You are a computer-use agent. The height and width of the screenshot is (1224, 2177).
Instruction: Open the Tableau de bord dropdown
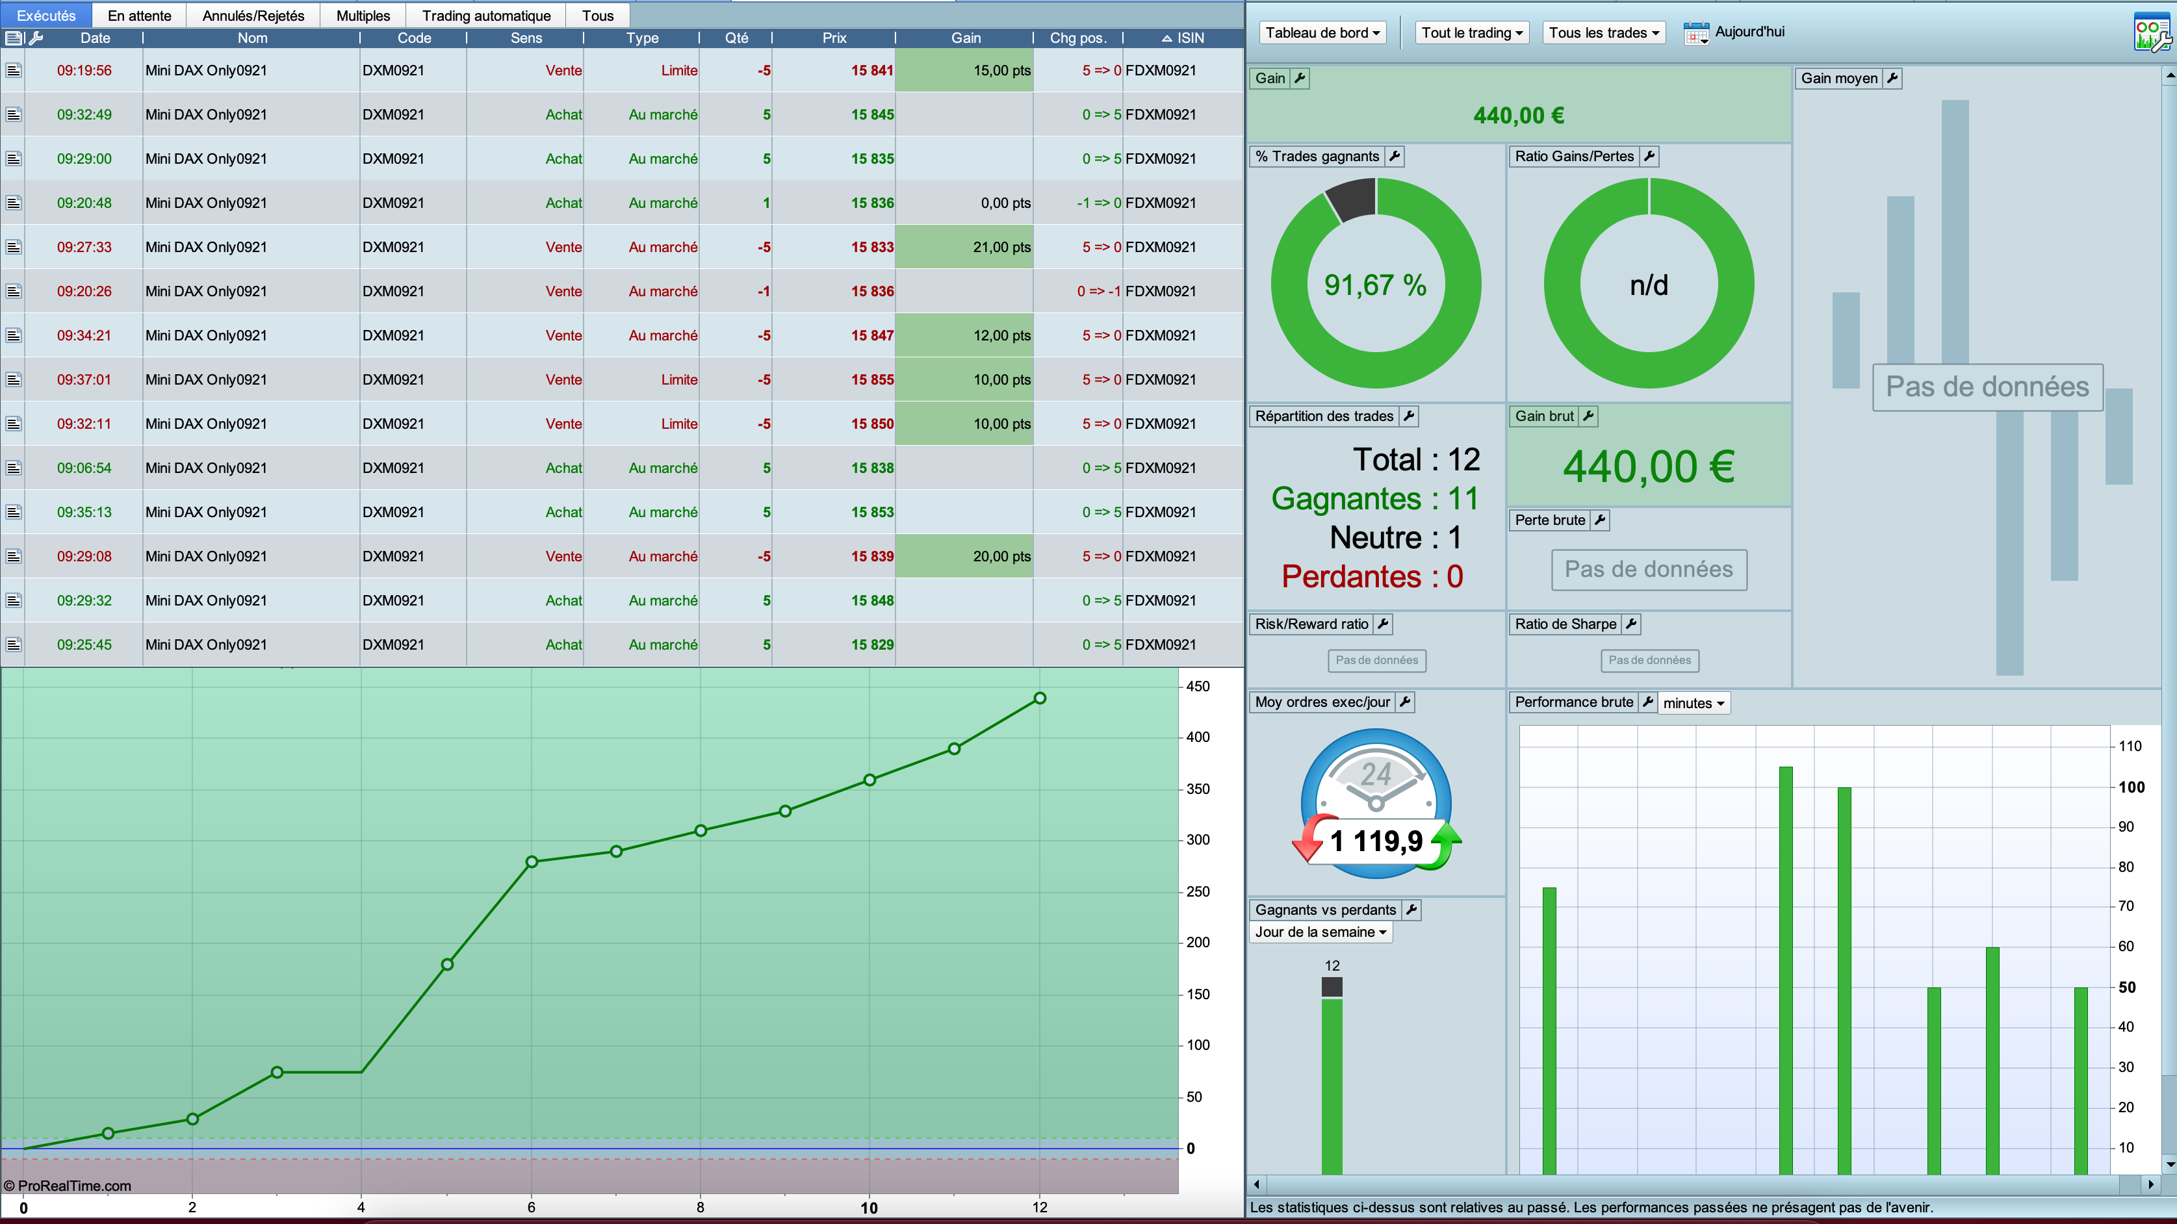pyautogui.click(x=1322, y=33)
